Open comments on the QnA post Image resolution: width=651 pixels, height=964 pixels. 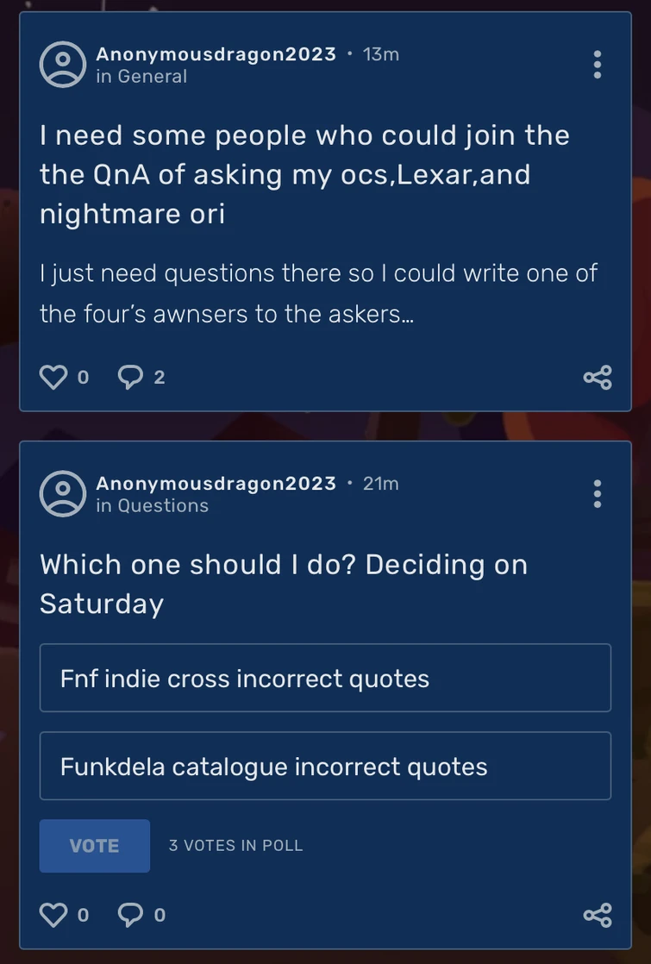click(x=130, y=376)
